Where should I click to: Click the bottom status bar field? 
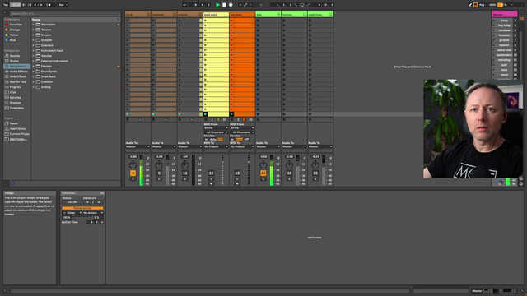(x=210, y=291)
